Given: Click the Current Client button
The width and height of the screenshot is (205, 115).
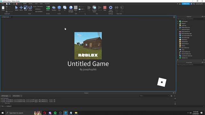Looking at the screenshot, I should tap(94, 9).
